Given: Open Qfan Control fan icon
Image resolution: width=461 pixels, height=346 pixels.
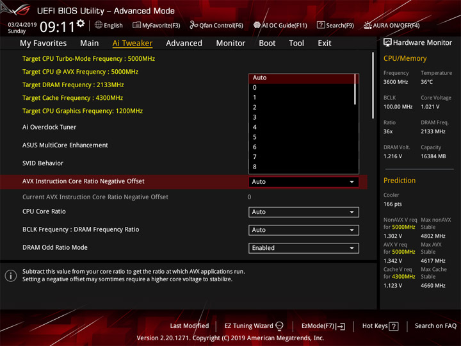Looking at the screenshot, I should coord(193,25).
